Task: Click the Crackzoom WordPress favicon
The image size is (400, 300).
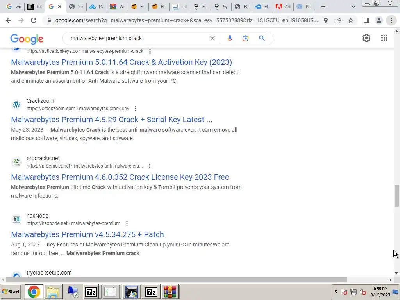Action: 16,105
